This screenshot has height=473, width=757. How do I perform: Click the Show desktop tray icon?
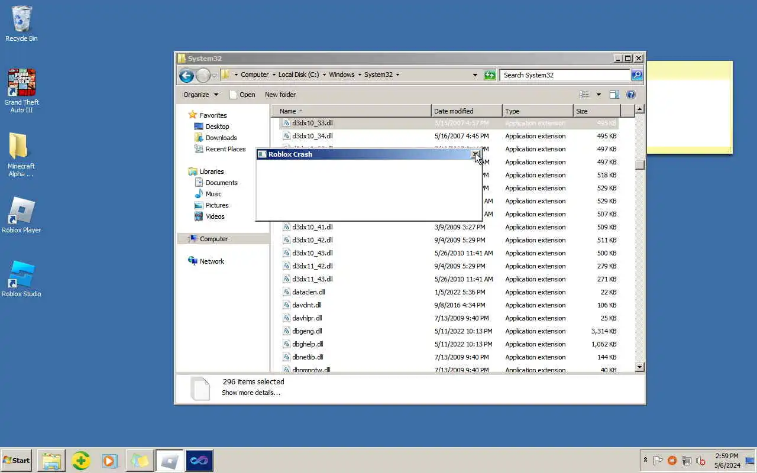(750, 461)
